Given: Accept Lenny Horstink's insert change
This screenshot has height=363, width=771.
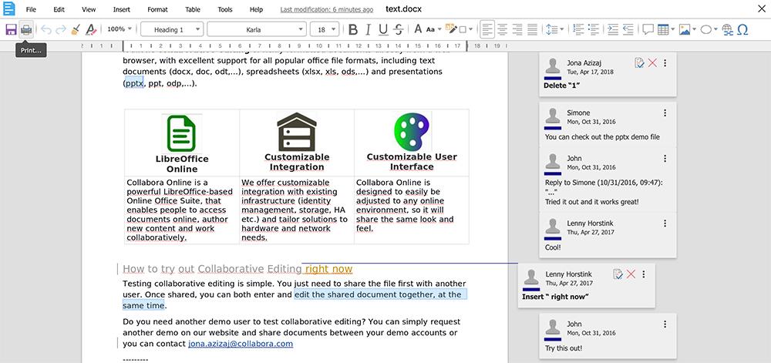Looking at the screenshot, I should tap(618, 274).
